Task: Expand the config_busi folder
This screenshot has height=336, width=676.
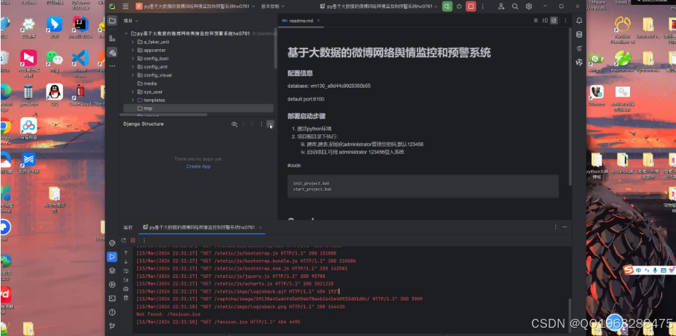Action: pyautogui.click(x=133, y=59)
